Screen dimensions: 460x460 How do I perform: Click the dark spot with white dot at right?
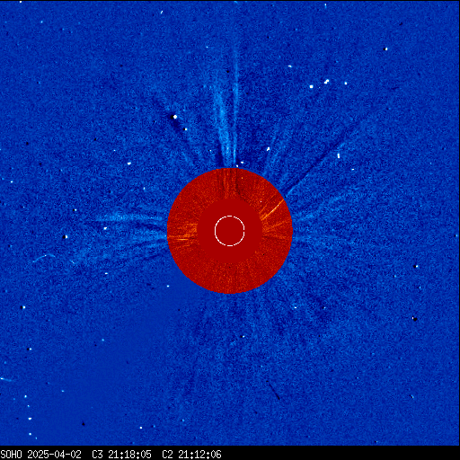pyautogui.click(x=415, y=319)
